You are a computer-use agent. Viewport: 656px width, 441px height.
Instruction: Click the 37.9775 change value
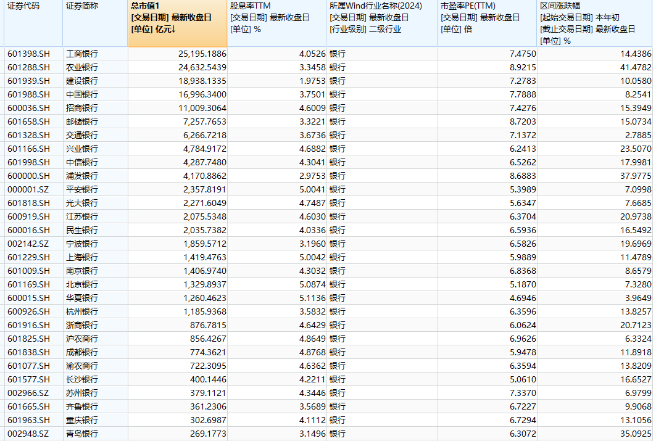[636, 176]
